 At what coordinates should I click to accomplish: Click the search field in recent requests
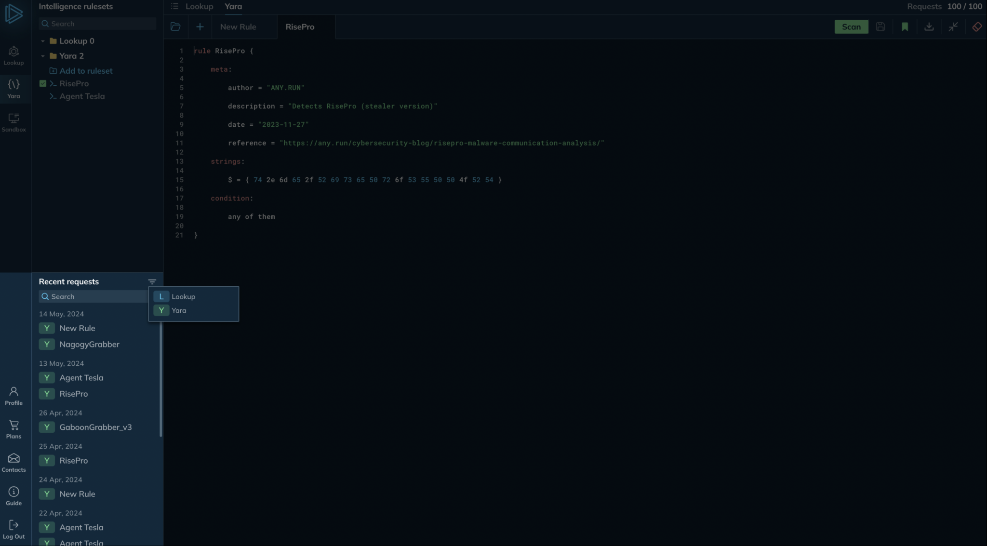pos(93,296)
